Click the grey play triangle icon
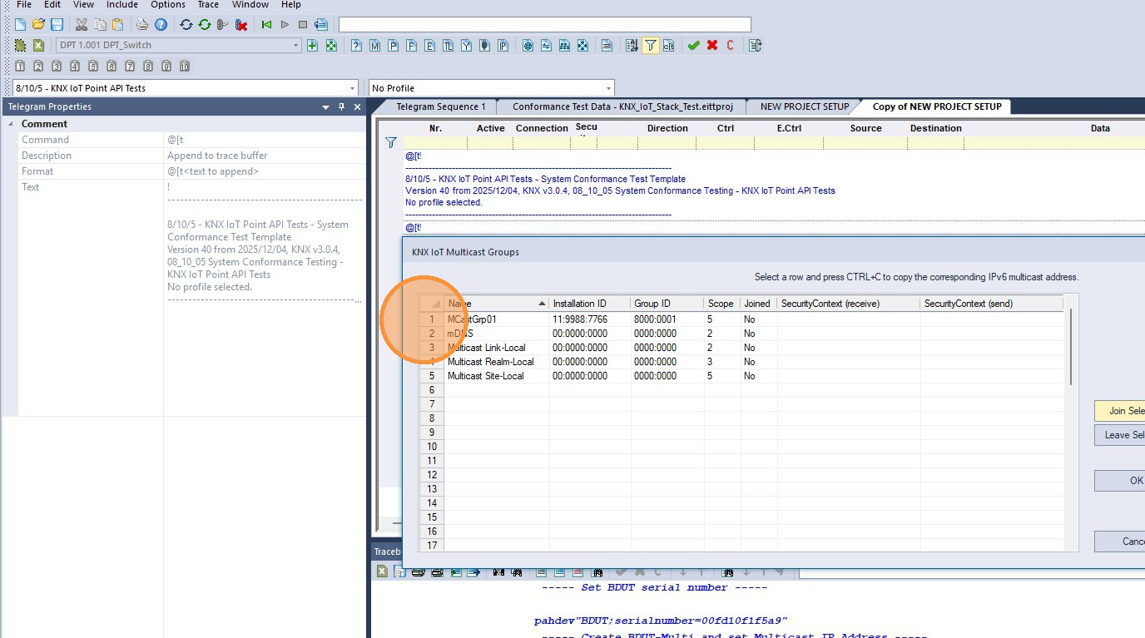 (285, 25)
